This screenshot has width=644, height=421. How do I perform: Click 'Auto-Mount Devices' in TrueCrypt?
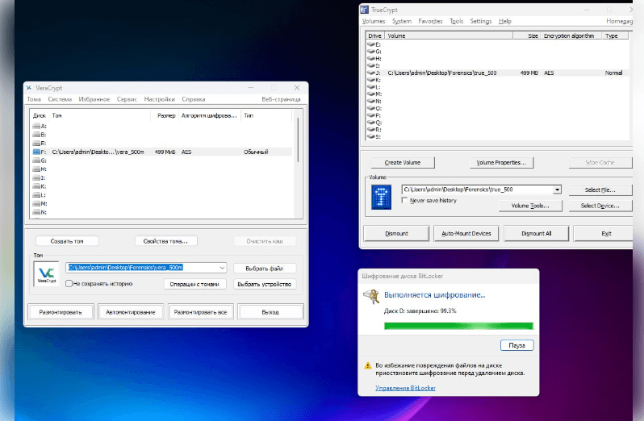(x=466, y=233)
